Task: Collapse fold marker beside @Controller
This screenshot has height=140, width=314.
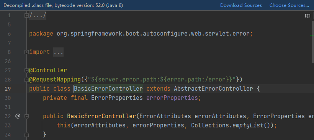Action: tap(26, 70)
